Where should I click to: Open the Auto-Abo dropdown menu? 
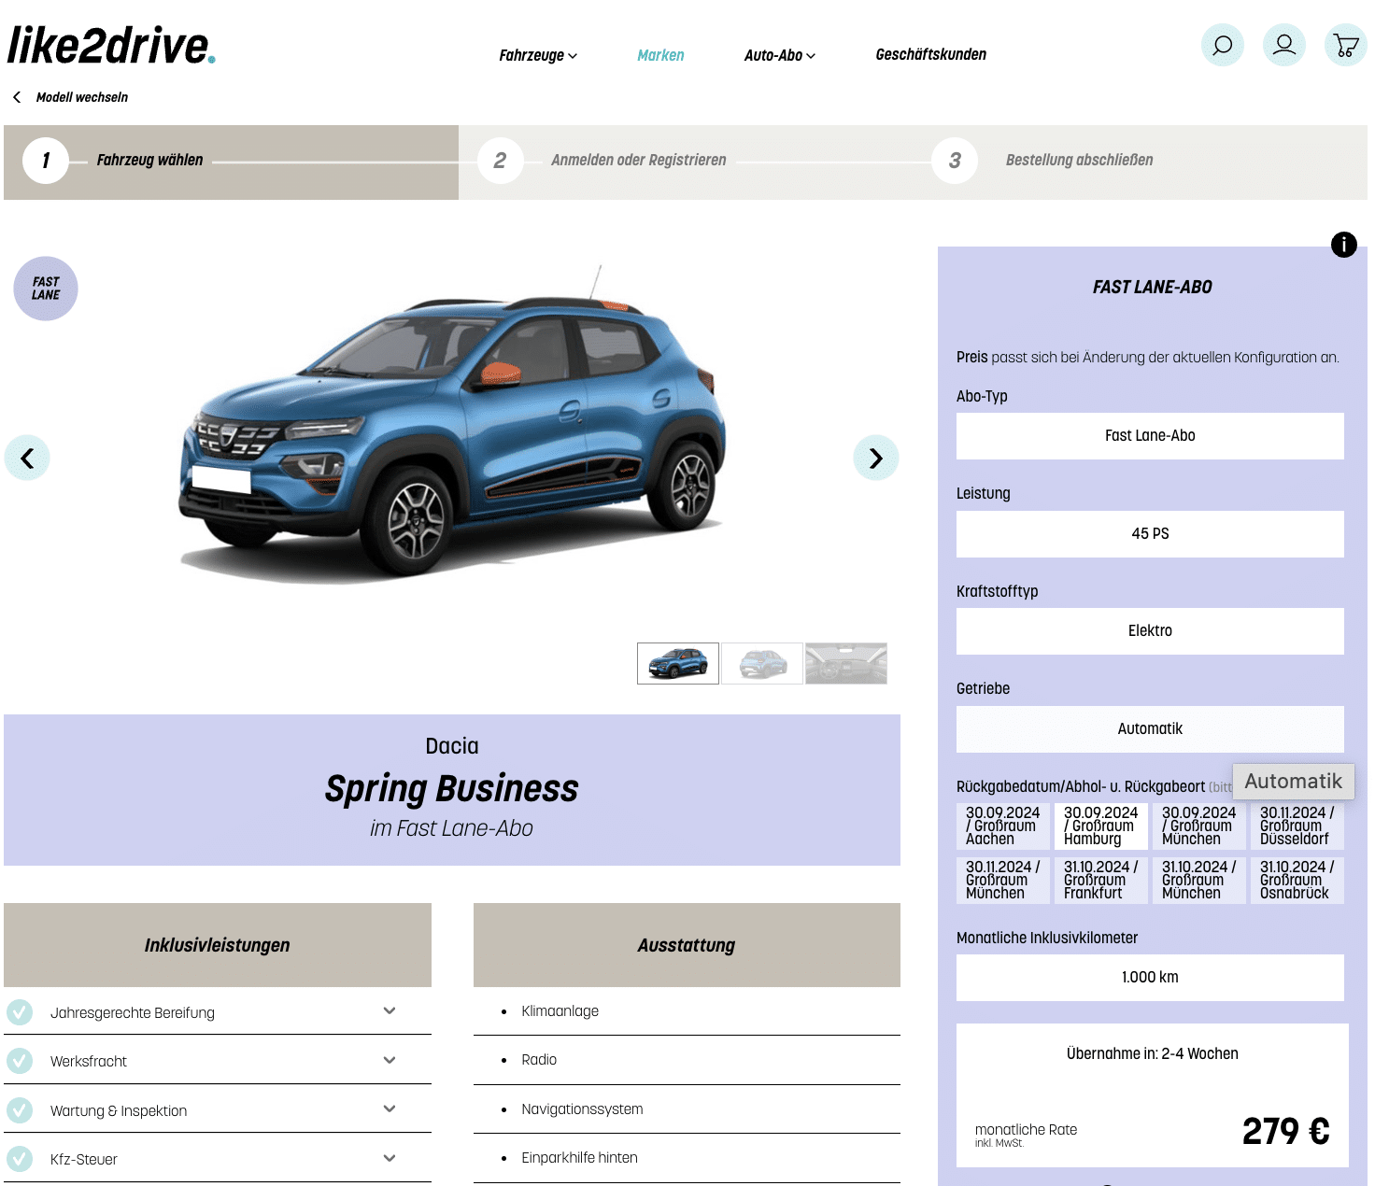pos(780,55)
